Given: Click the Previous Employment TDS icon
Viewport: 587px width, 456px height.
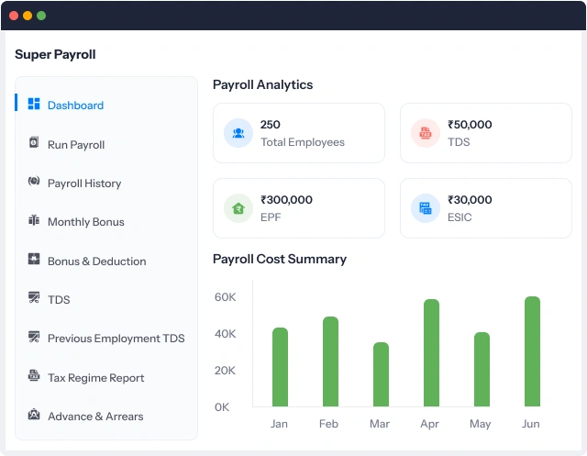Looking at the screenshot, I should tap(34, 337).
